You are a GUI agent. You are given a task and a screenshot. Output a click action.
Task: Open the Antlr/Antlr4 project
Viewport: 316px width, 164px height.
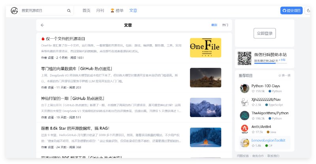(261, 127)
